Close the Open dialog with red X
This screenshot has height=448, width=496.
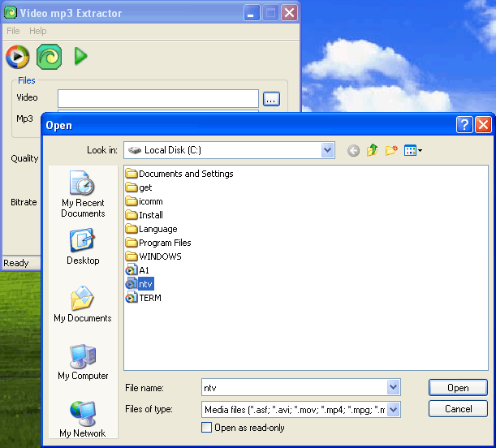483,124
